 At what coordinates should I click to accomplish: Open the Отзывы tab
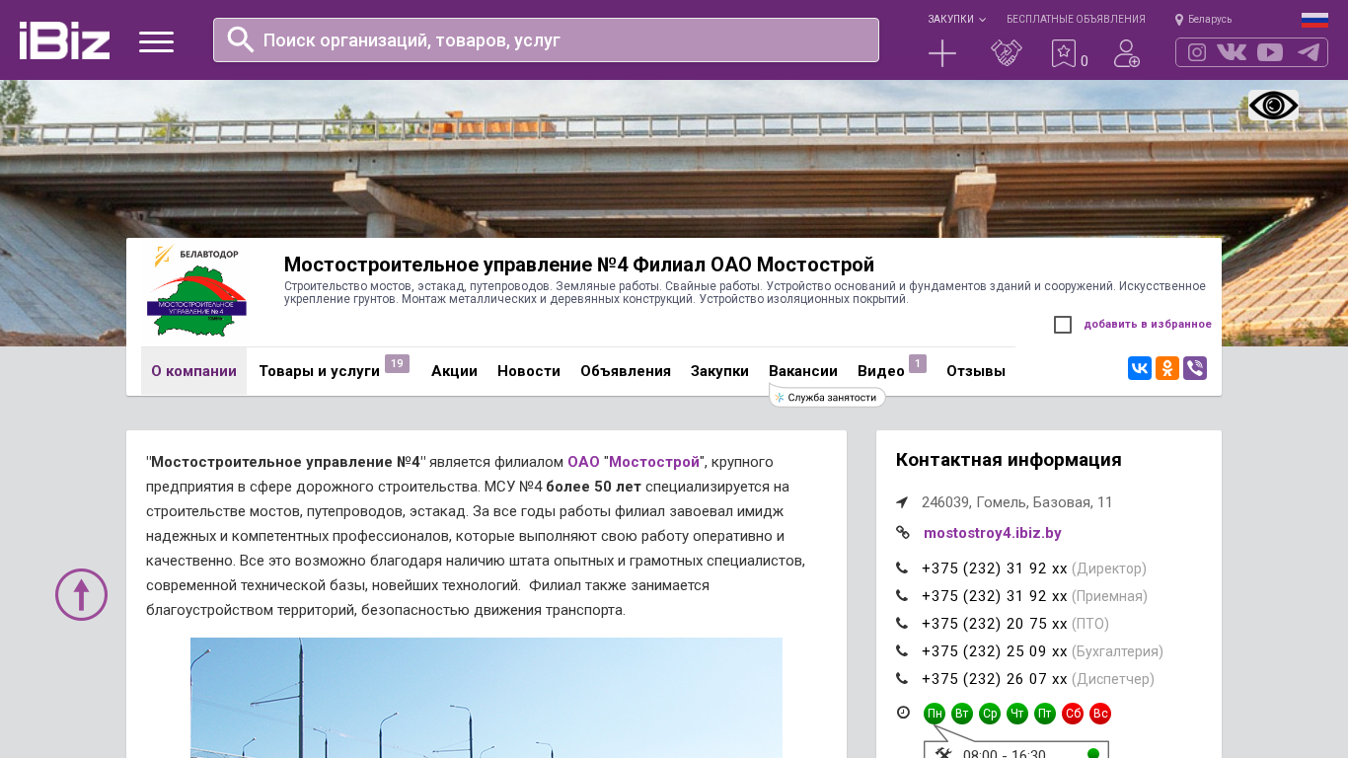pos(976,371)
